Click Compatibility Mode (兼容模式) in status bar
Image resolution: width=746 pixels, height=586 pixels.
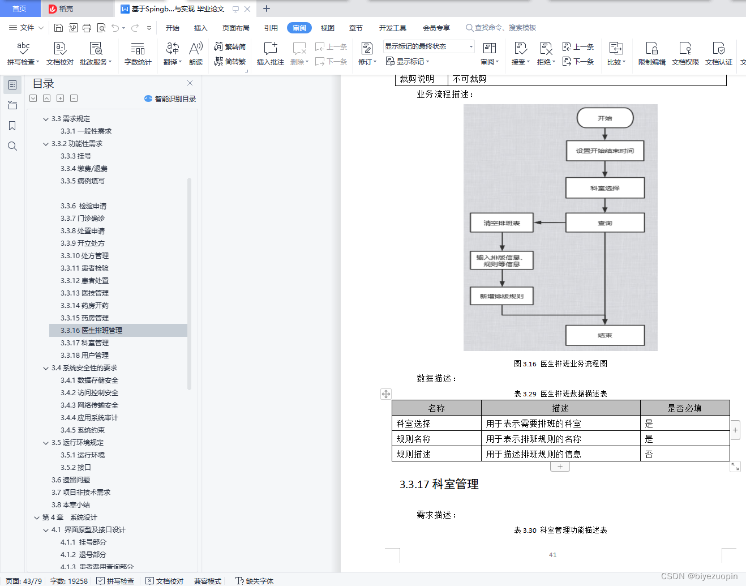coord(208,581)
